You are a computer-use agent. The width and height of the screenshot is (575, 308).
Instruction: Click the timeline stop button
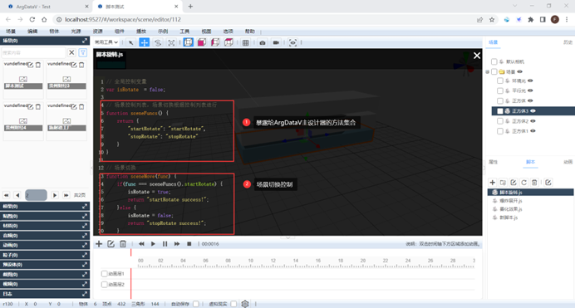189,244
